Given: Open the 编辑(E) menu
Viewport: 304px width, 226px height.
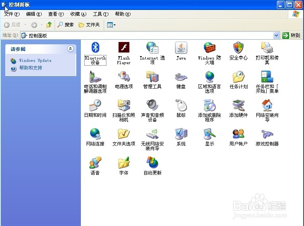Looking at the screenshot, I should click(34, 14).
